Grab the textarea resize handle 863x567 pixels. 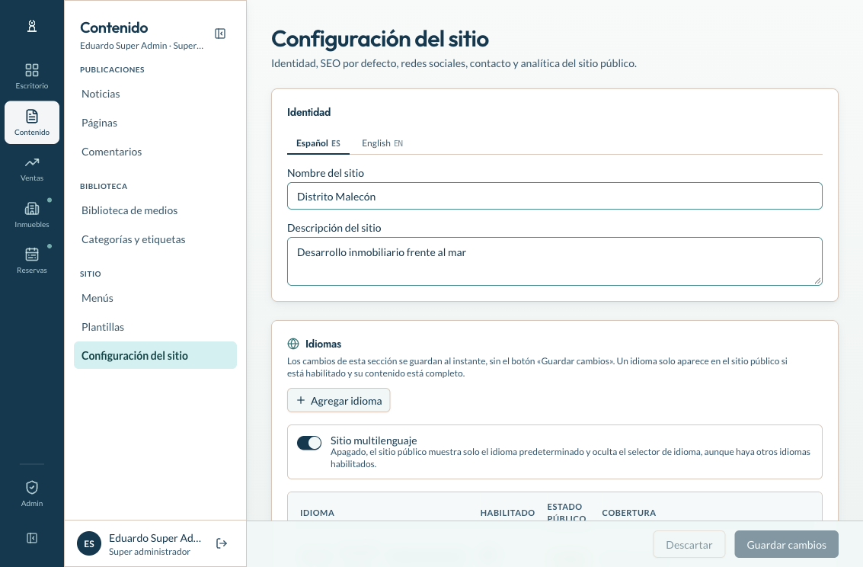(x=817, y=280)
